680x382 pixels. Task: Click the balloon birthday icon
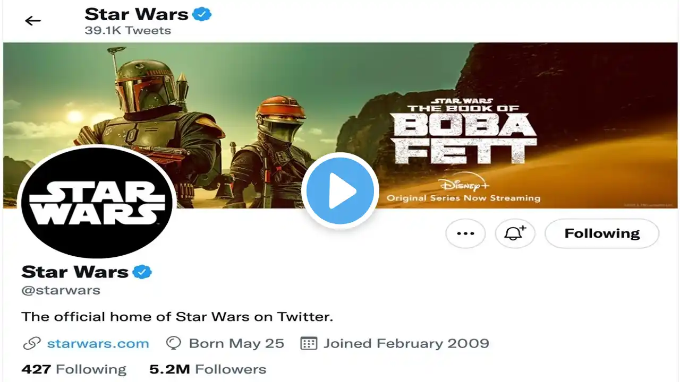pos(174,343)
